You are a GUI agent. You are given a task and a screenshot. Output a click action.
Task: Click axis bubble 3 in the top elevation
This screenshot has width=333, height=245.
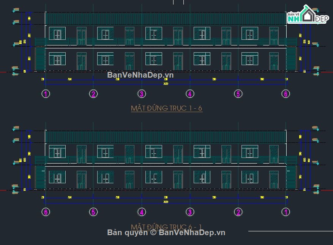point(141,94)
